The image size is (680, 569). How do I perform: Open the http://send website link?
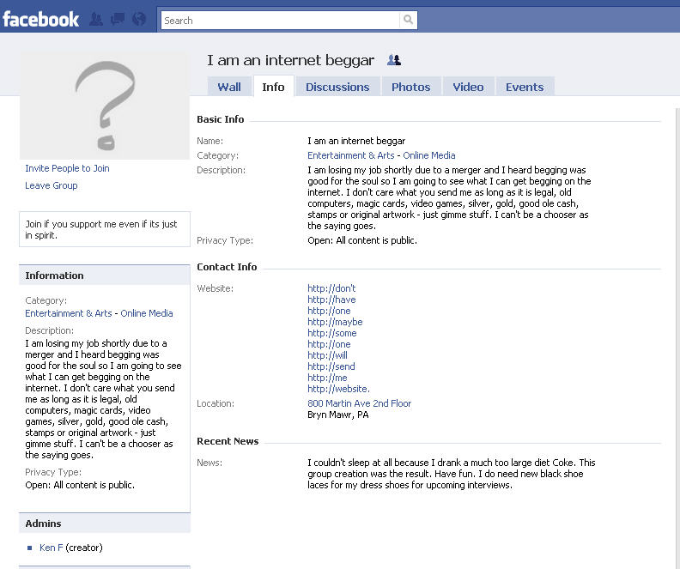point(331,366)
